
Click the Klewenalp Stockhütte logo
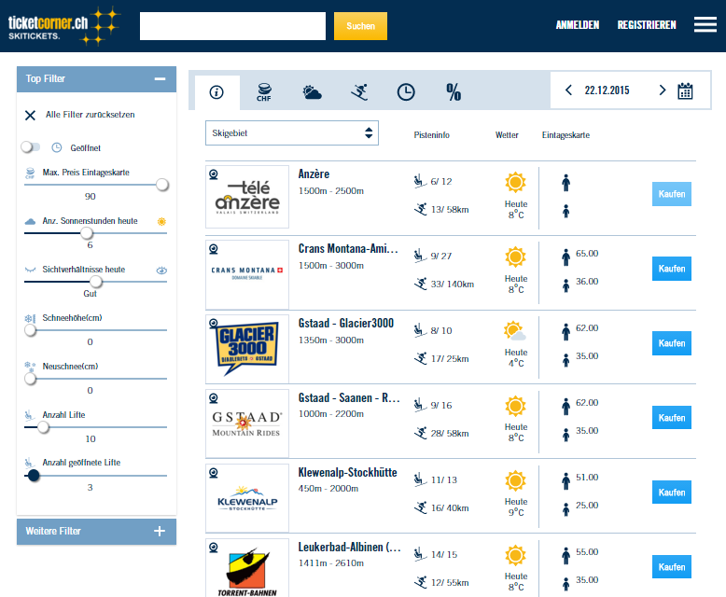(247, 498)
